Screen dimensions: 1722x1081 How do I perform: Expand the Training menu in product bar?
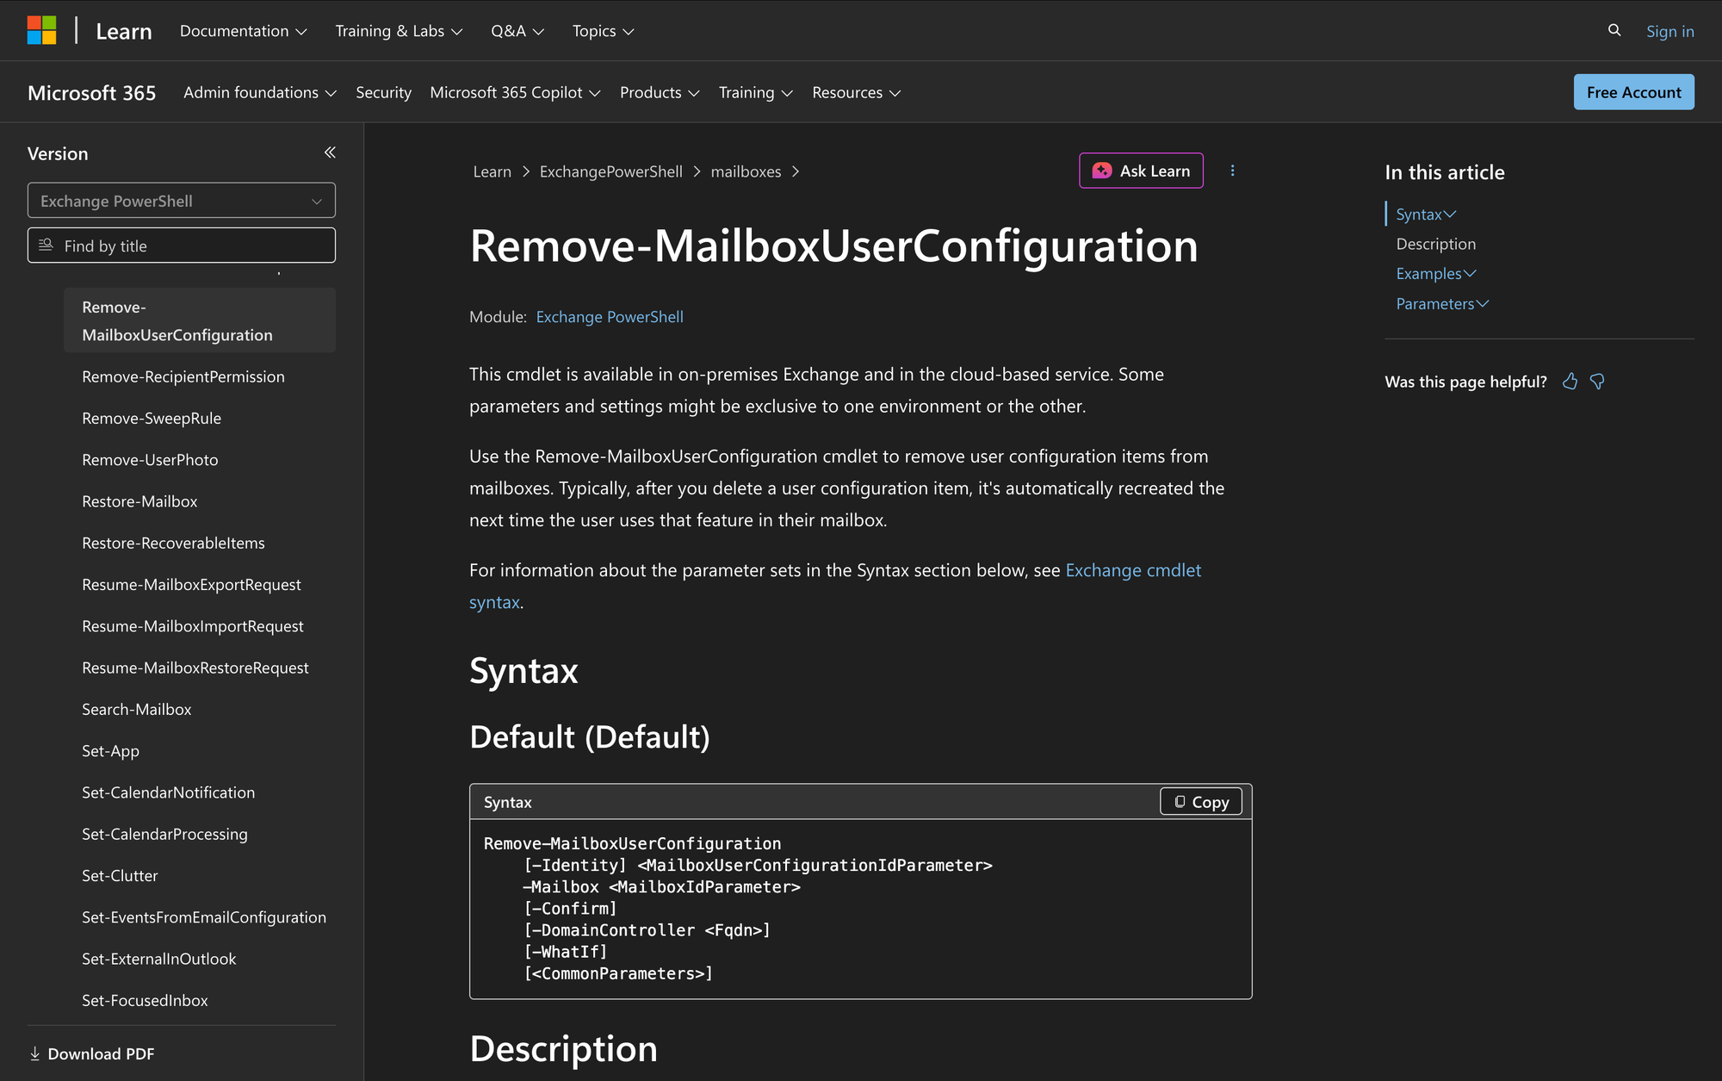[x=755, y=92]
